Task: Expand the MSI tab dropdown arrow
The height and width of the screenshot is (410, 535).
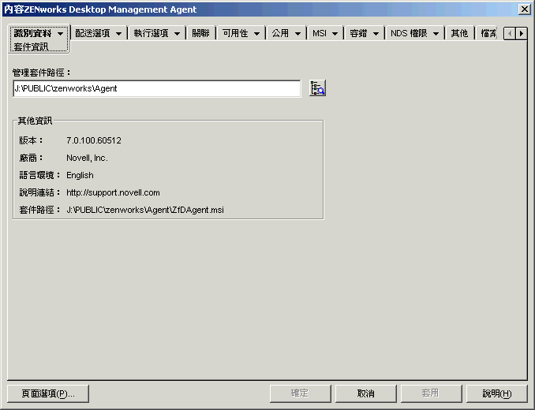Action: point(335,34)
